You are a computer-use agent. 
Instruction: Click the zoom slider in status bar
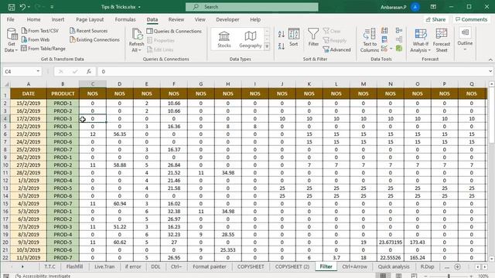point(449,276)
